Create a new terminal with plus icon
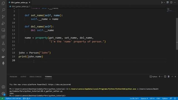Viewport: 178px width, 100px height. click(x=159, y=77)
